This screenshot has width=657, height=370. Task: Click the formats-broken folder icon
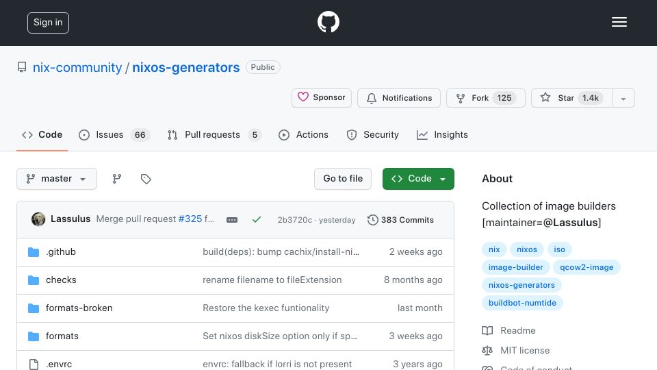pos(34,308)
